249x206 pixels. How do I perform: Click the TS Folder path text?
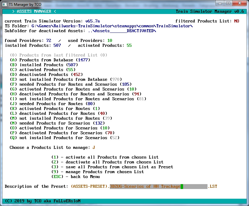(112, 26)
